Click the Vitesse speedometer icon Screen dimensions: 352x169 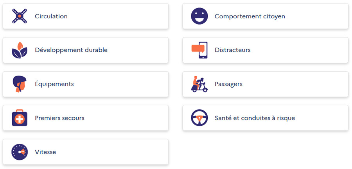[x=20, y=152]
